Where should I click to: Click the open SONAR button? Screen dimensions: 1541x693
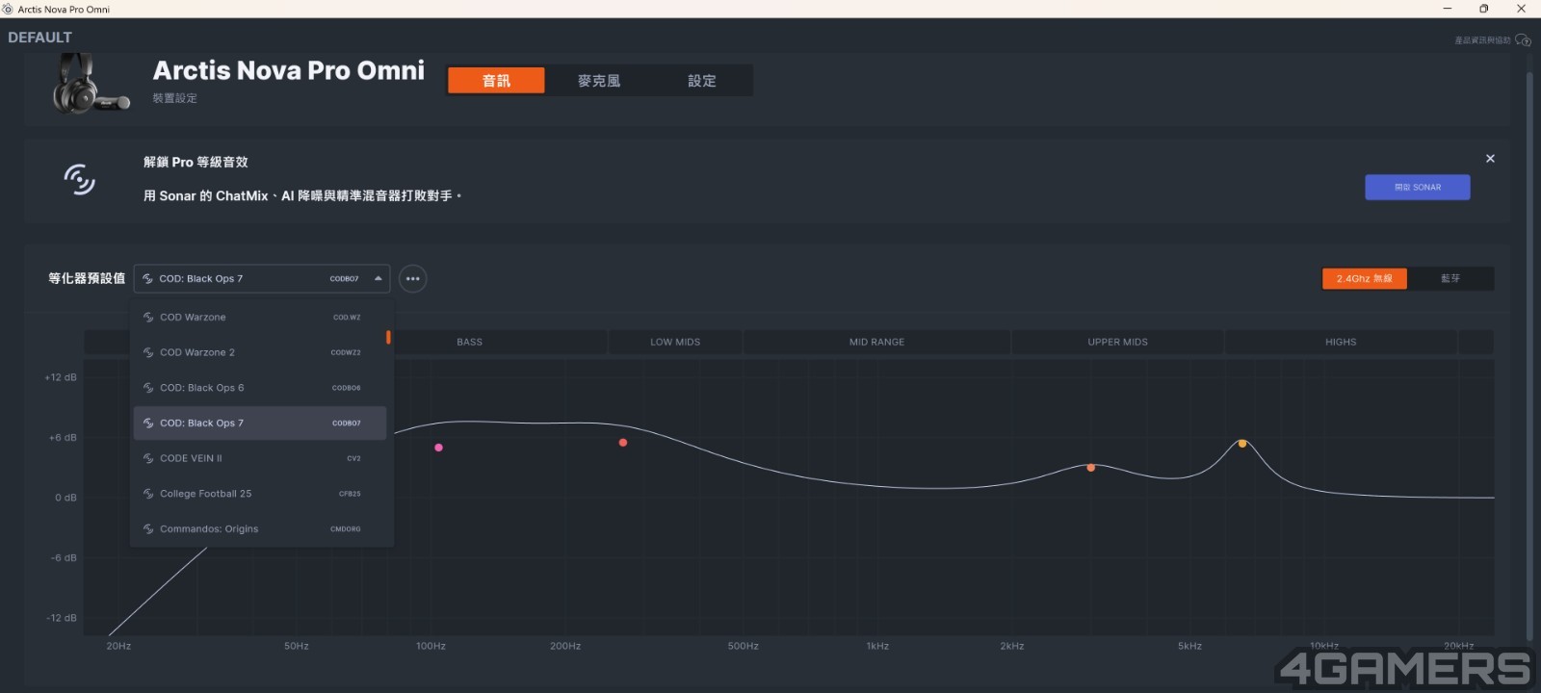pyautogui.click(x=1417, y=188)
